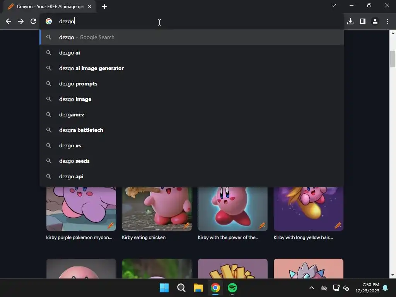Image resolution: width=396 pixels, height=297 pixels.
Task: Open the Kirby with long yellow hair image
Action: [308, 209]
